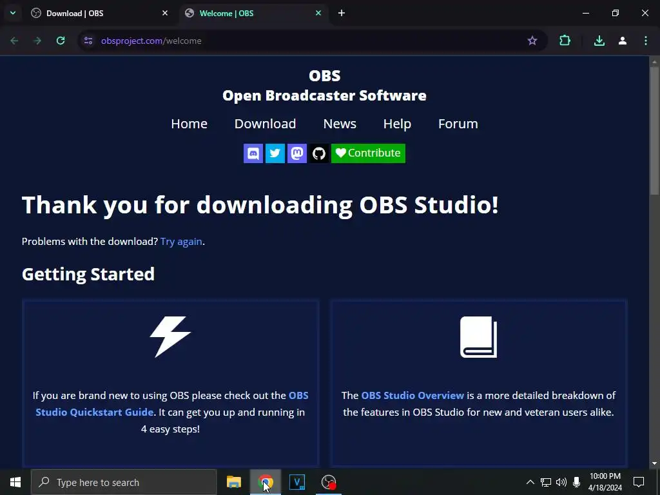Open the clock and date display
The height and width of the screenshot is (495, 660).
(605, 482)
